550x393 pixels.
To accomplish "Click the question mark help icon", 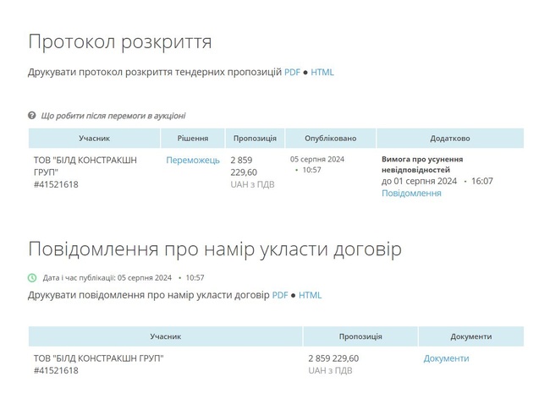I will tap(32, 115).
